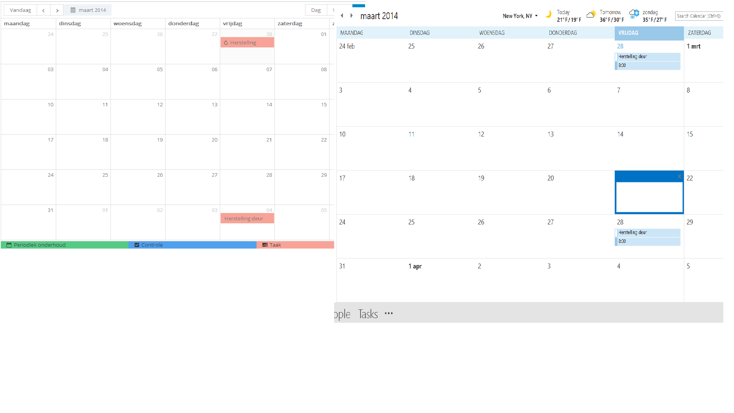Focus the Search Calendar field

tap(698, 16)
